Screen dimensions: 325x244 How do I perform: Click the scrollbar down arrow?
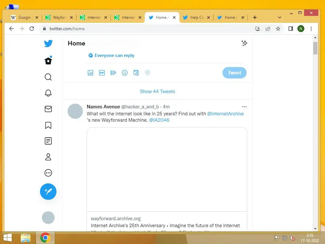coord(315,229)
